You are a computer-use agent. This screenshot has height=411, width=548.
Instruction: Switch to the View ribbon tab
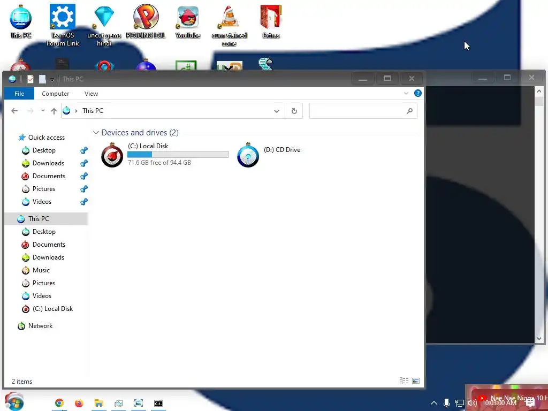pos(91,94)
